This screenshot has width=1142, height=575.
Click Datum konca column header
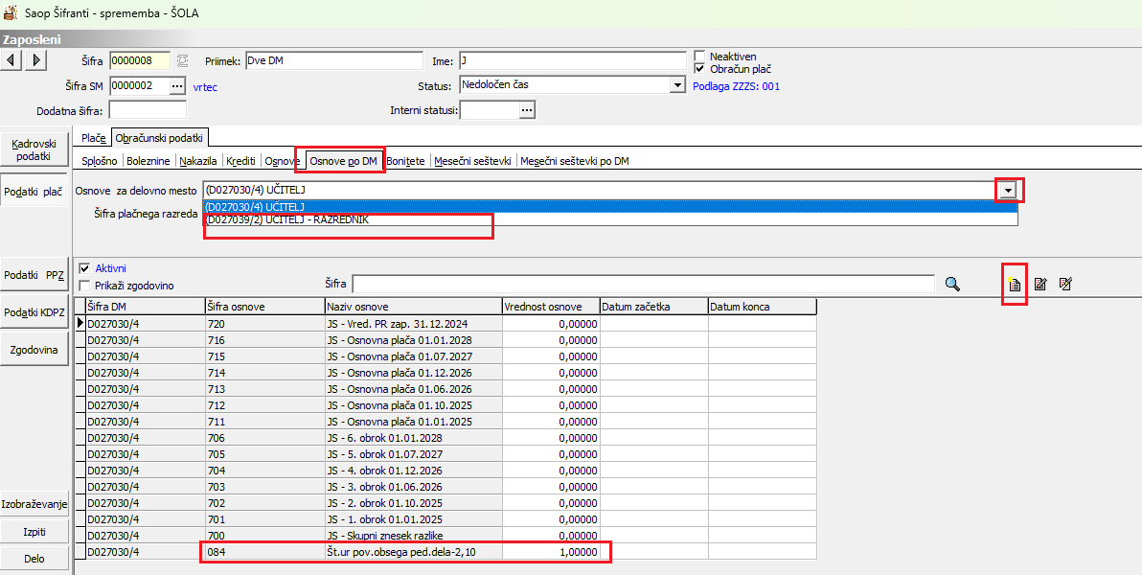762,307
